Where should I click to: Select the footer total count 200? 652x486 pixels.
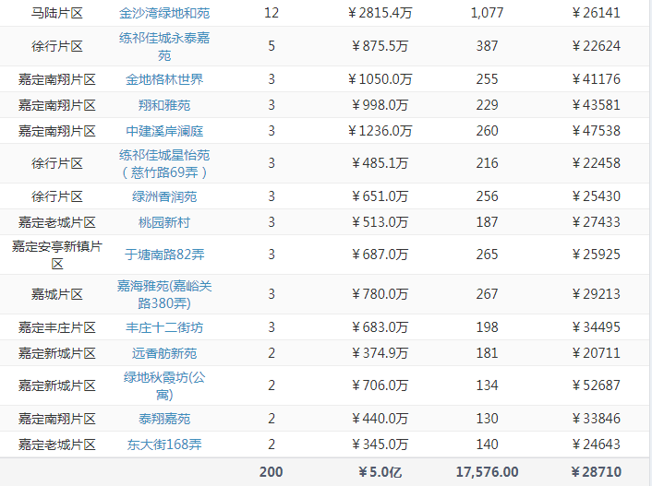[272, 472]
